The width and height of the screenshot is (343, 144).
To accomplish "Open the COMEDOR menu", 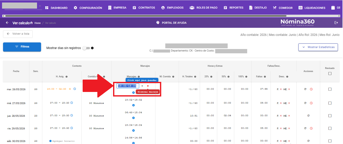I will (x=283, y=8).
